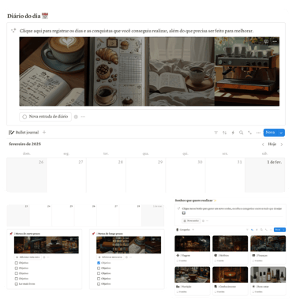Check third Objetivo in Metas de curto prazo

pyautogui.click(x=17, y=273)
